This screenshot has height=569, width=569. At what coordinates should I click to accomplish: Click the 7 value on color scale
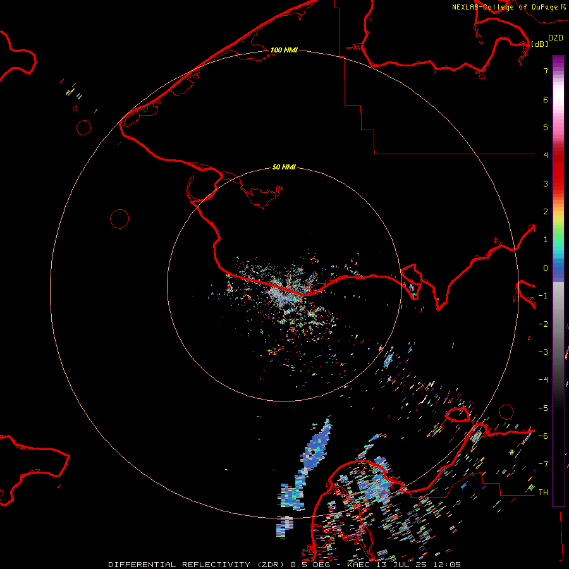coord(546,71)
